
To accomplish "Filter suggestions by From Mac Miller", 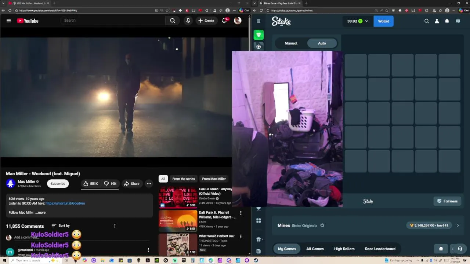I will point(214,179).
